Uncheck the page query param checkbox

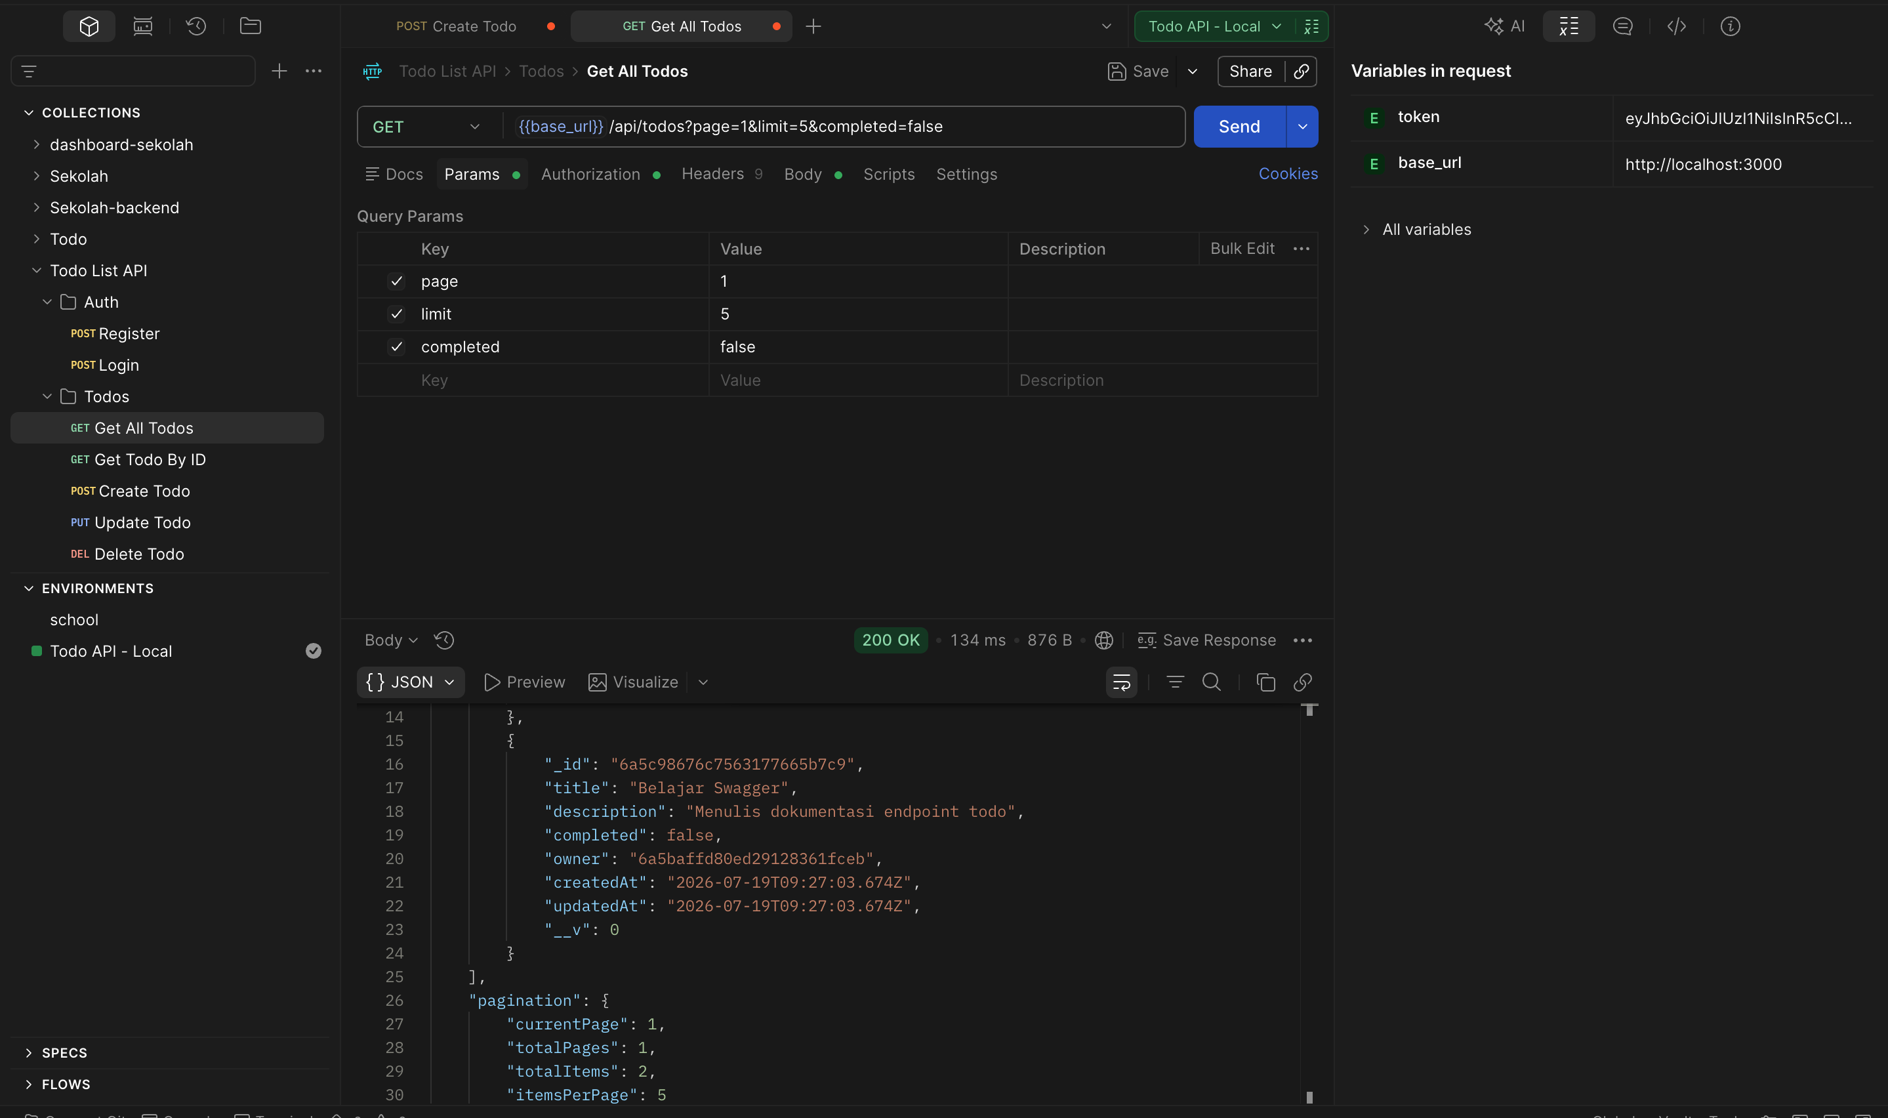(396, 281)
